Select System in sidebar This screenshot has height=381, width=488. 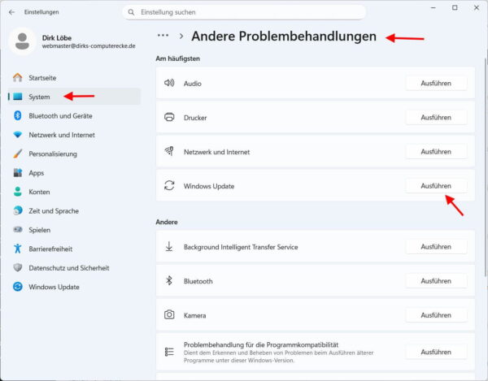point(74,97)
